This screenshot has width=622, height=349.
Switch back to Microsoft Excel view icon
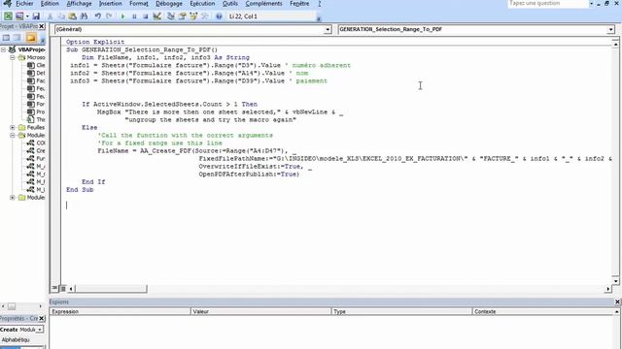click(x=8, y=16)
